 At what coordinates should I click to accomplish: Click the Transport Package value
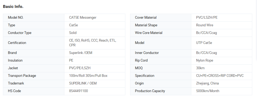pyautogui.click(x=88, y=76)
